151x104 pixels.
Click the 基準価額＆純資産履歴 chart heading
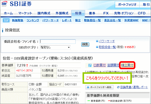coord(103,95)
